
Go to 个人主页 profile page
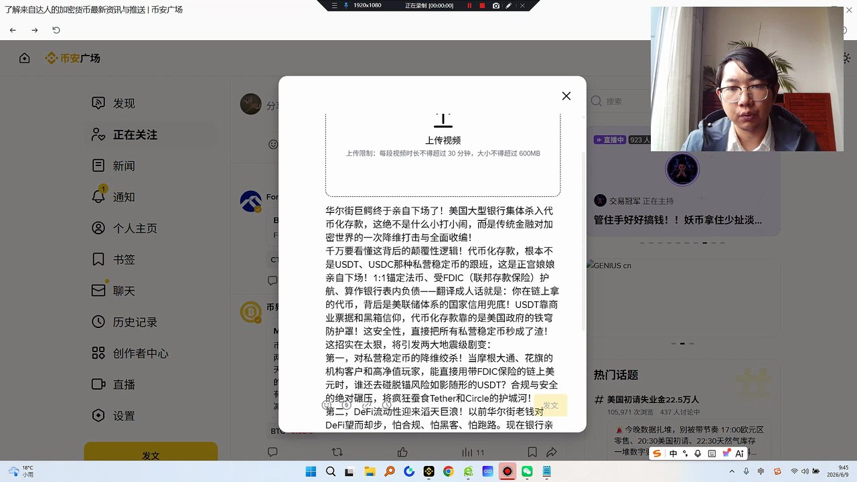(x=125, y=228)
